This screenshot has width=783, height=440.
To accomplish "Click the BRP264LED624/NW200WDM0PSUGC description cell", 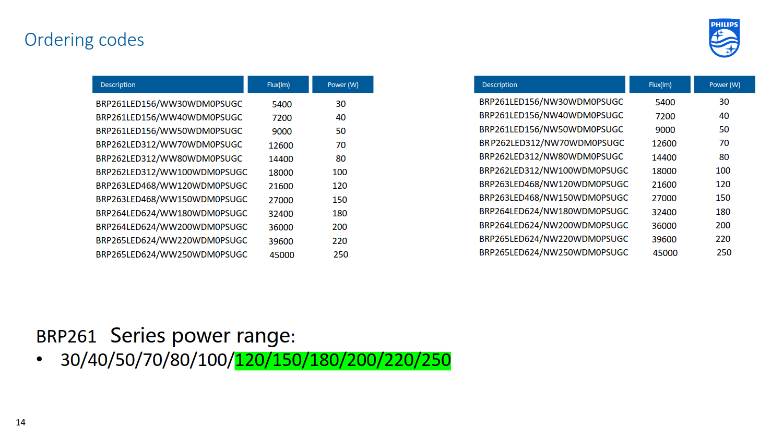I will coord(554,225).
